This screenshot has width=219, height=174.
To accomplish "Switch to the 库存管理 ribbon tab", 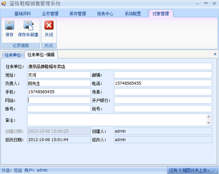I will (x=78, y=14).
